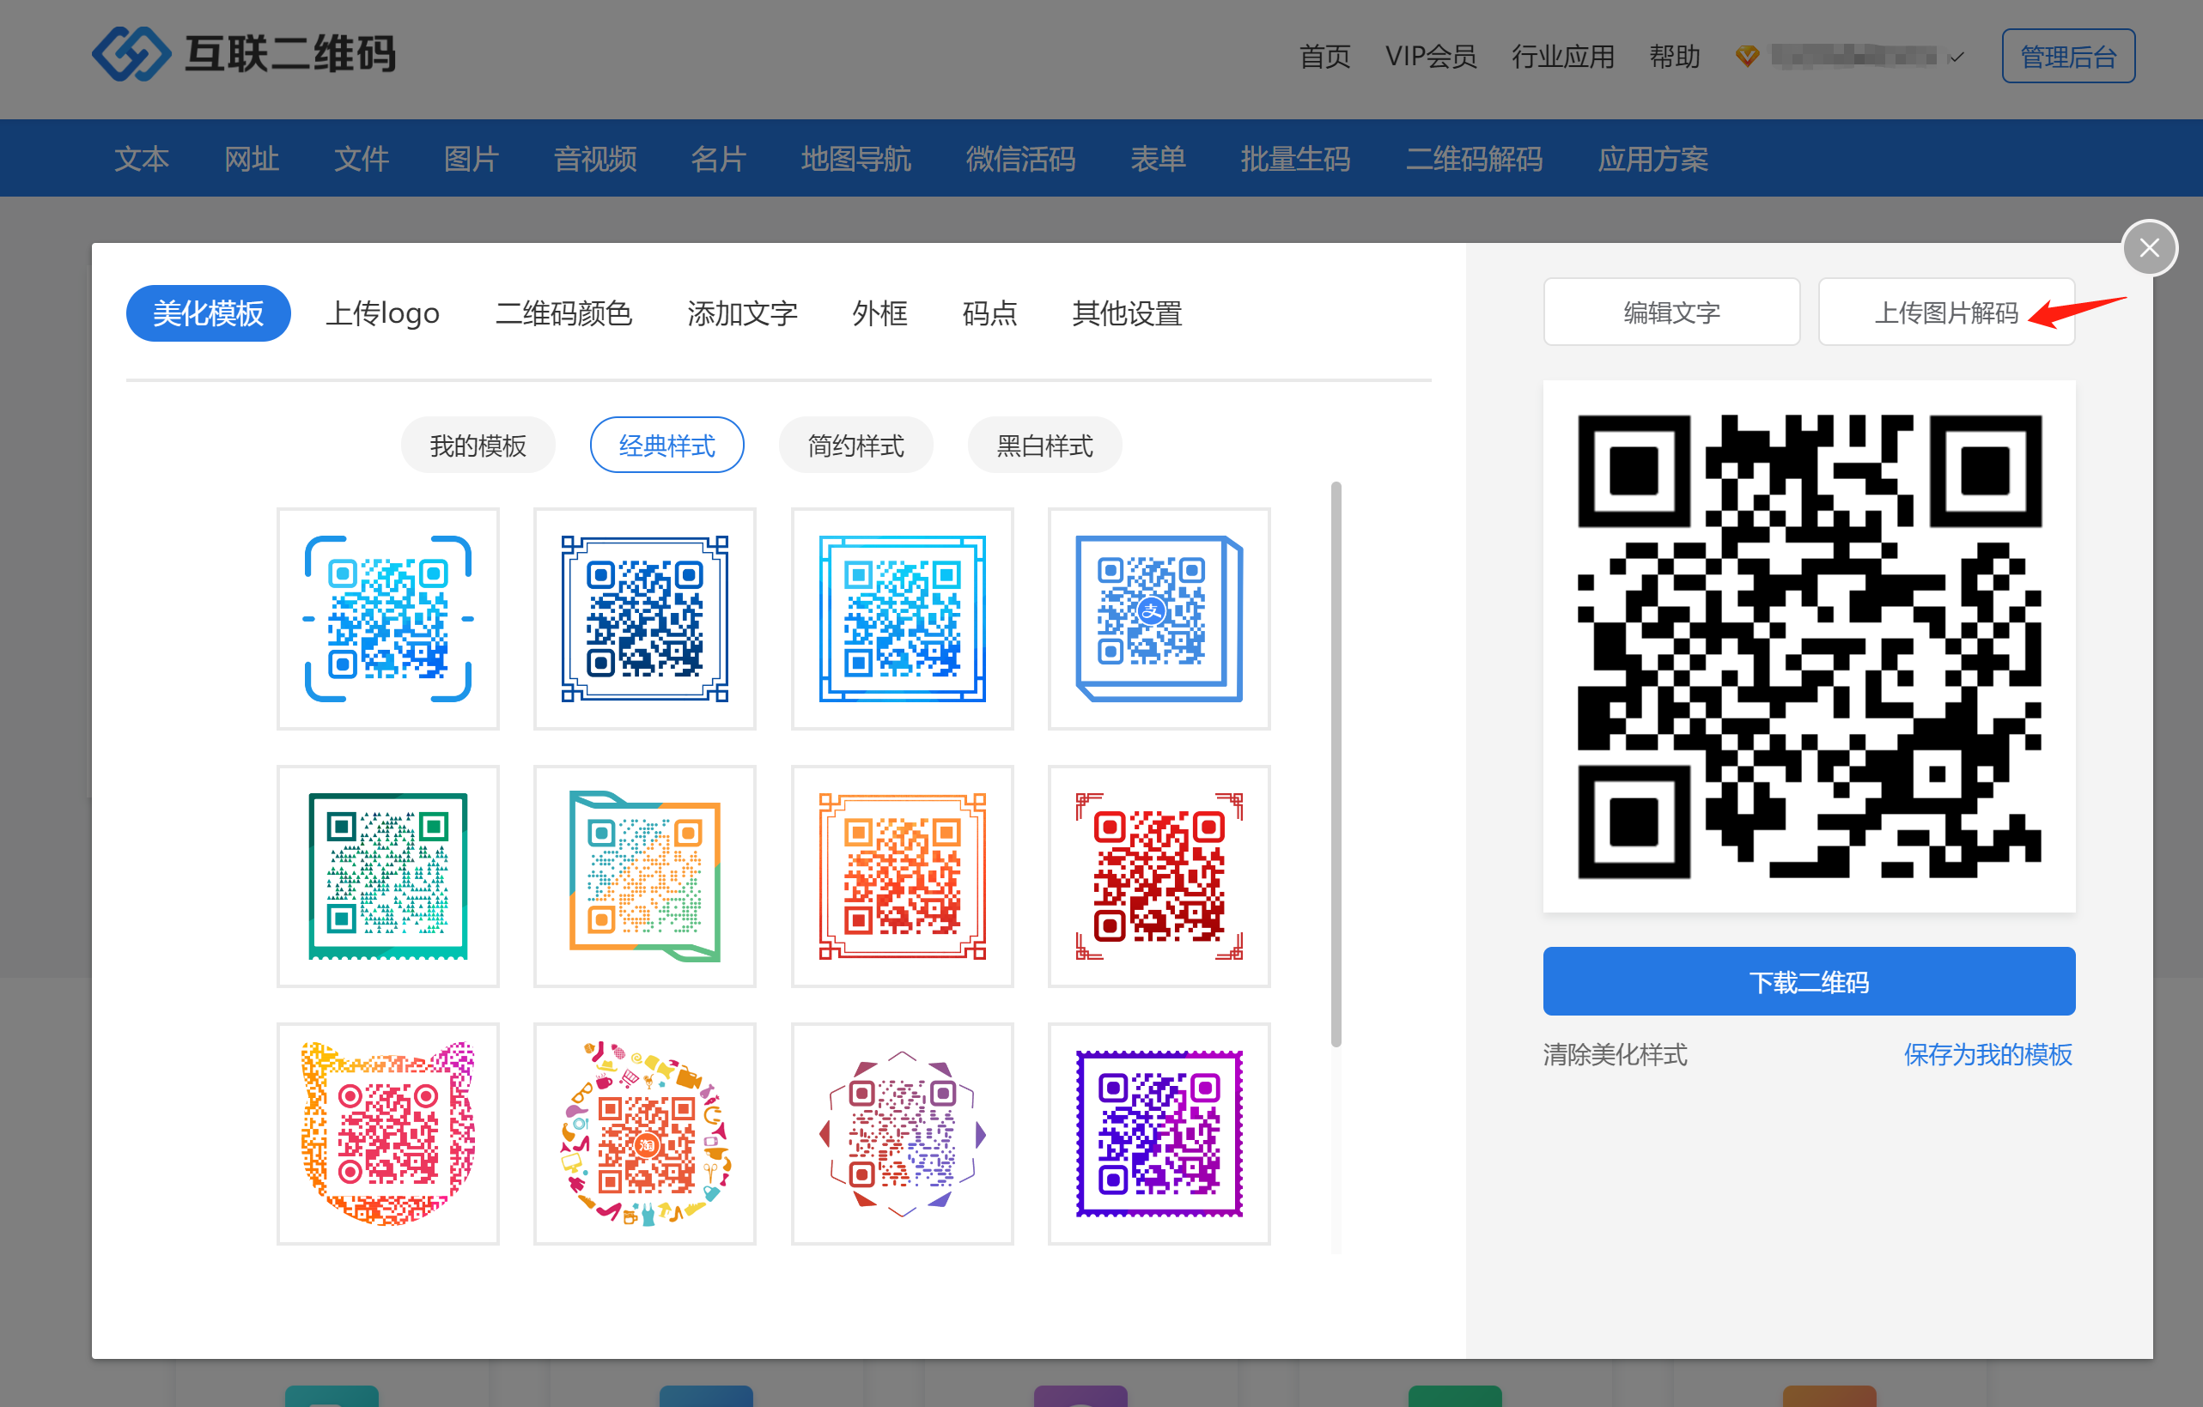This screenshot has height=1407, width=2203.
Task: Select the 经典样式 template category
Action: 666,446
